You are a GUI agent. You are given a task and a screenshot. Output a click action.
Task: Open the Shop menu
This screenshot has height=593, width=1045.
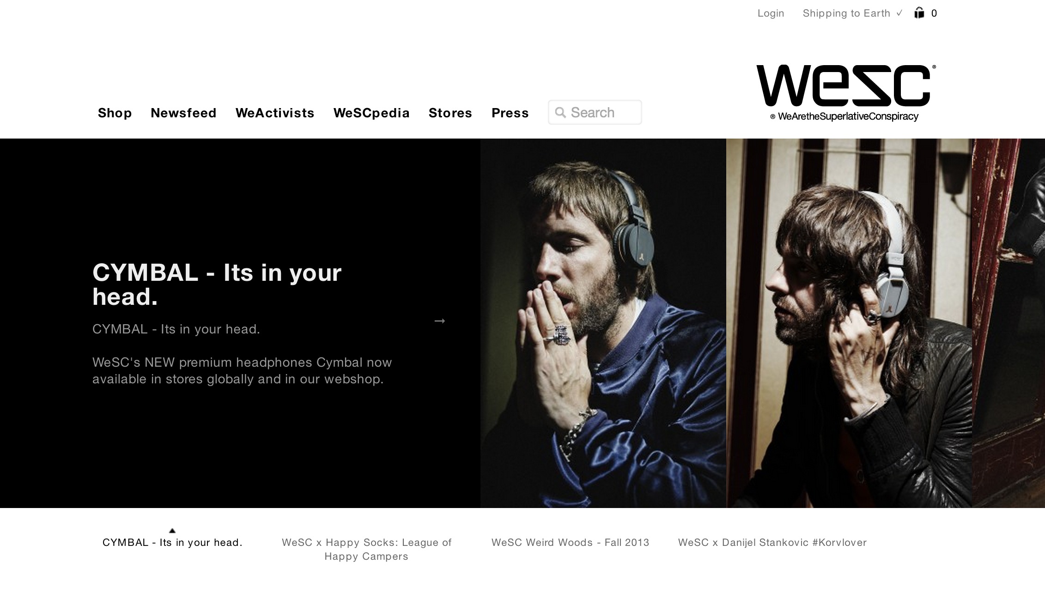[115, 113]
